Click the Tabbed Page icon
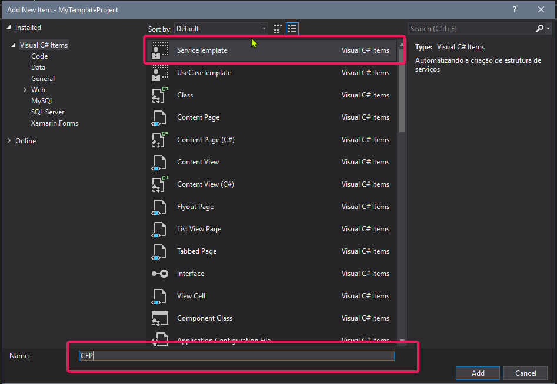Image resolution: width=557 pixels, height=384 pixels. (159, 251)
